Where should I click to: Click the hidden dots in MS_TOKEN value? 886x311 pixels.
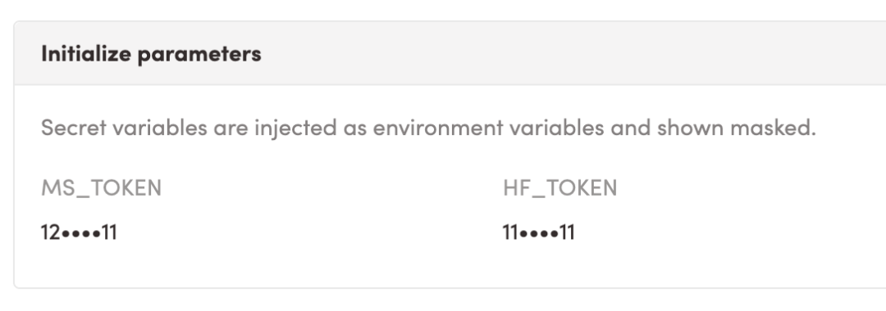coord(80,232)
